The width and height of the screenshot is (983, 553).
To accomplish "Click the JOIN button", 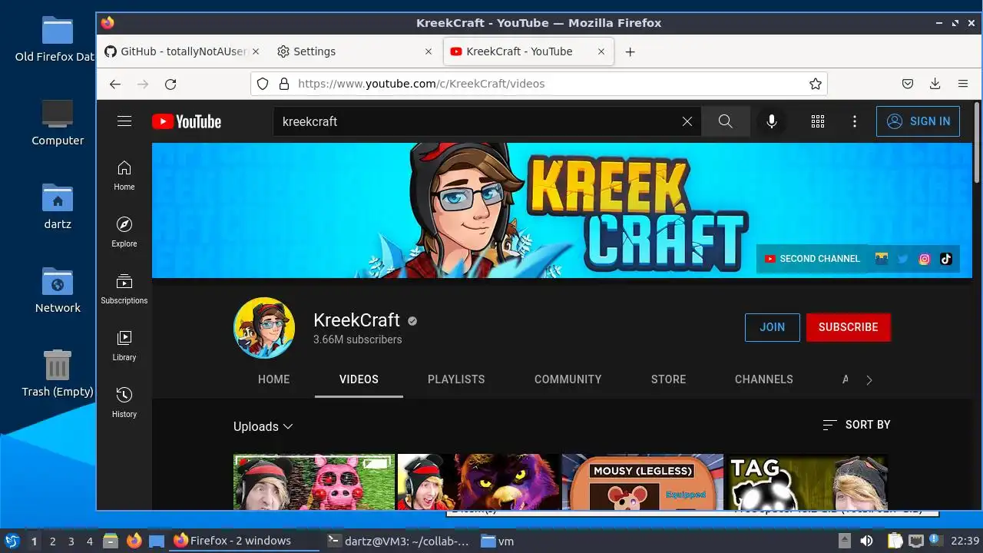I will pyautogui.click(x=773, y=327).
